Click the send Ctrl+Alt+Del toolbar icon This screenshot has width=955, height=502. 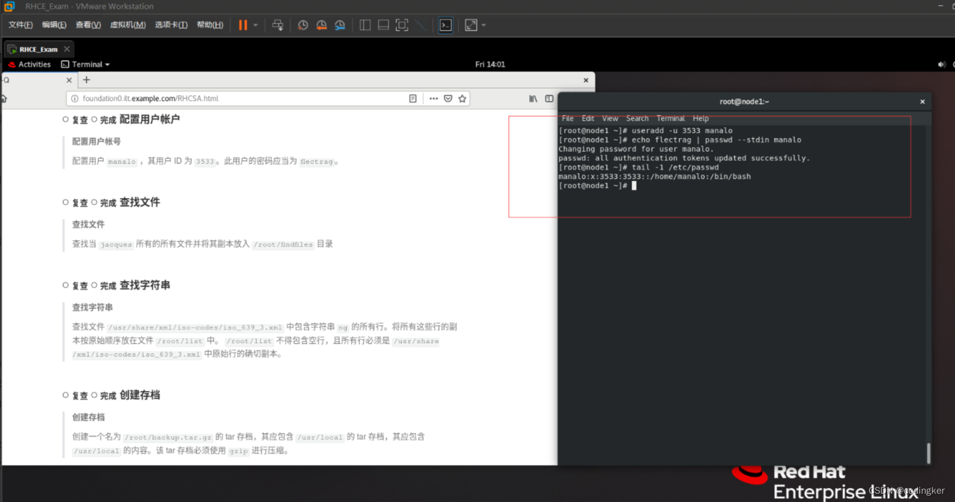tap(277, 25)
